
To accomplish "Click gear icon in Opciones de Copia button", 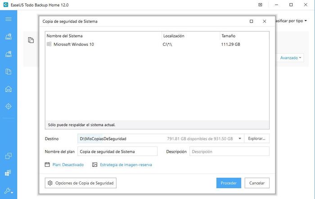I will point(50,183).
